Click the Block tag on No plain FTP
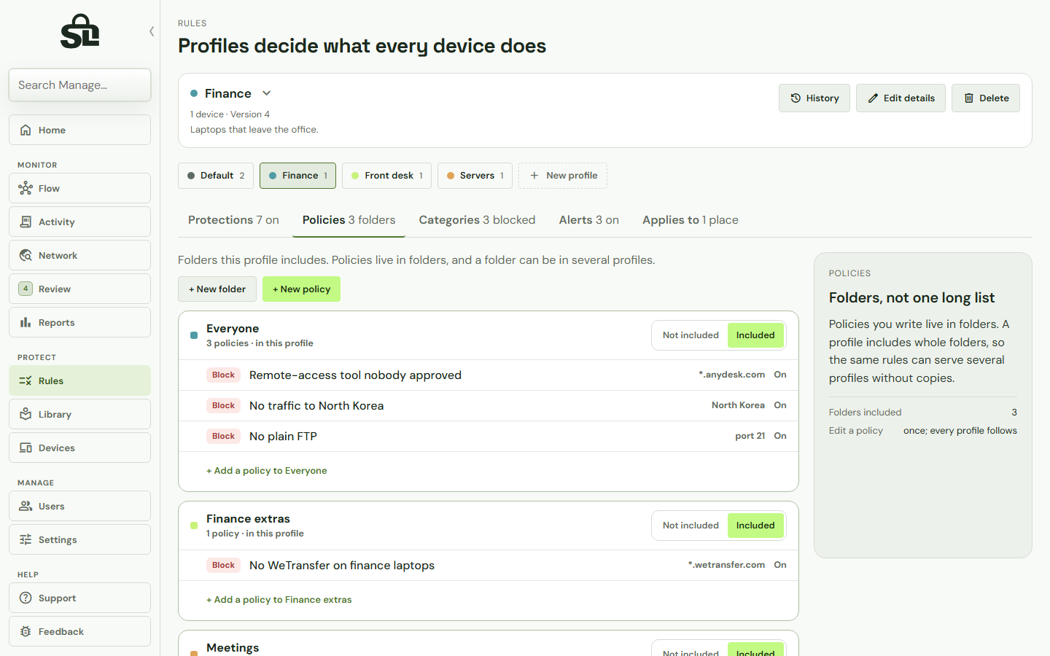Image resolution: width=1050 pixels, height=656 pixels. [x=223, y=436]
